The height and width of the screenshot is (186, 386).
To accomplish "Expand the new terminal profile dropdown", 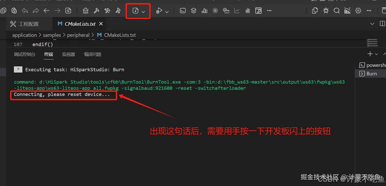I will click(x=376, y=54).
